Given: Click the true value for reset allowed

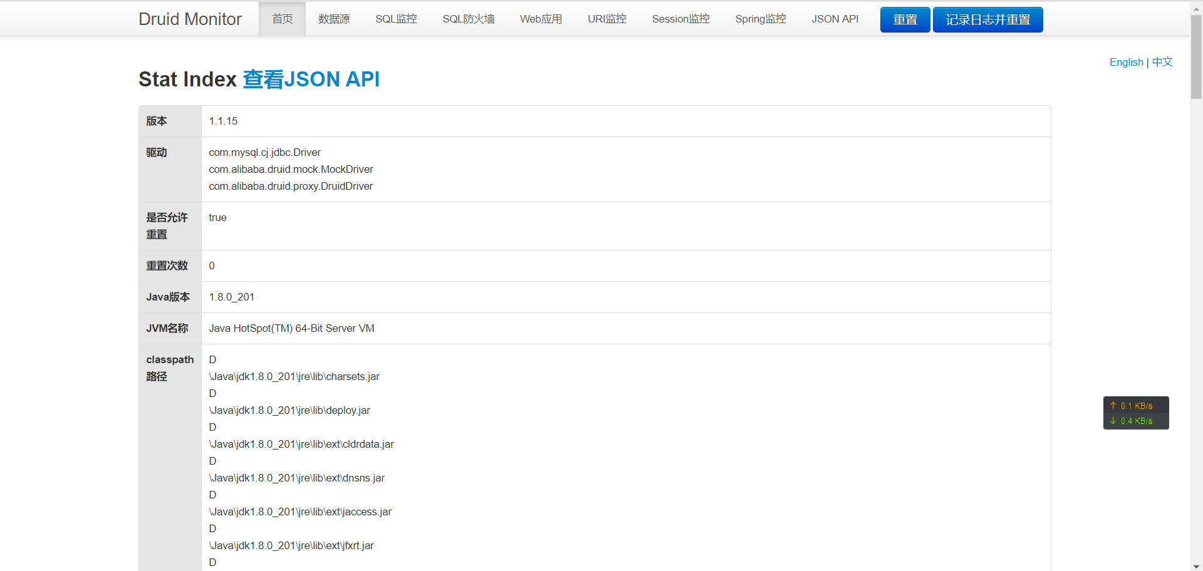Looking at the screenshot, I should tap(217, 217).
